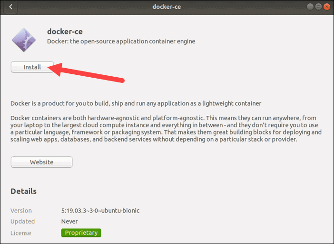Maximize the docker-ce window

pyautogui.click(x=318, y=7)
